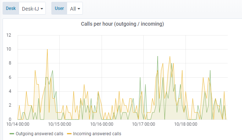
Task: Click the caret arrow next to All
Action: (79, 9)
